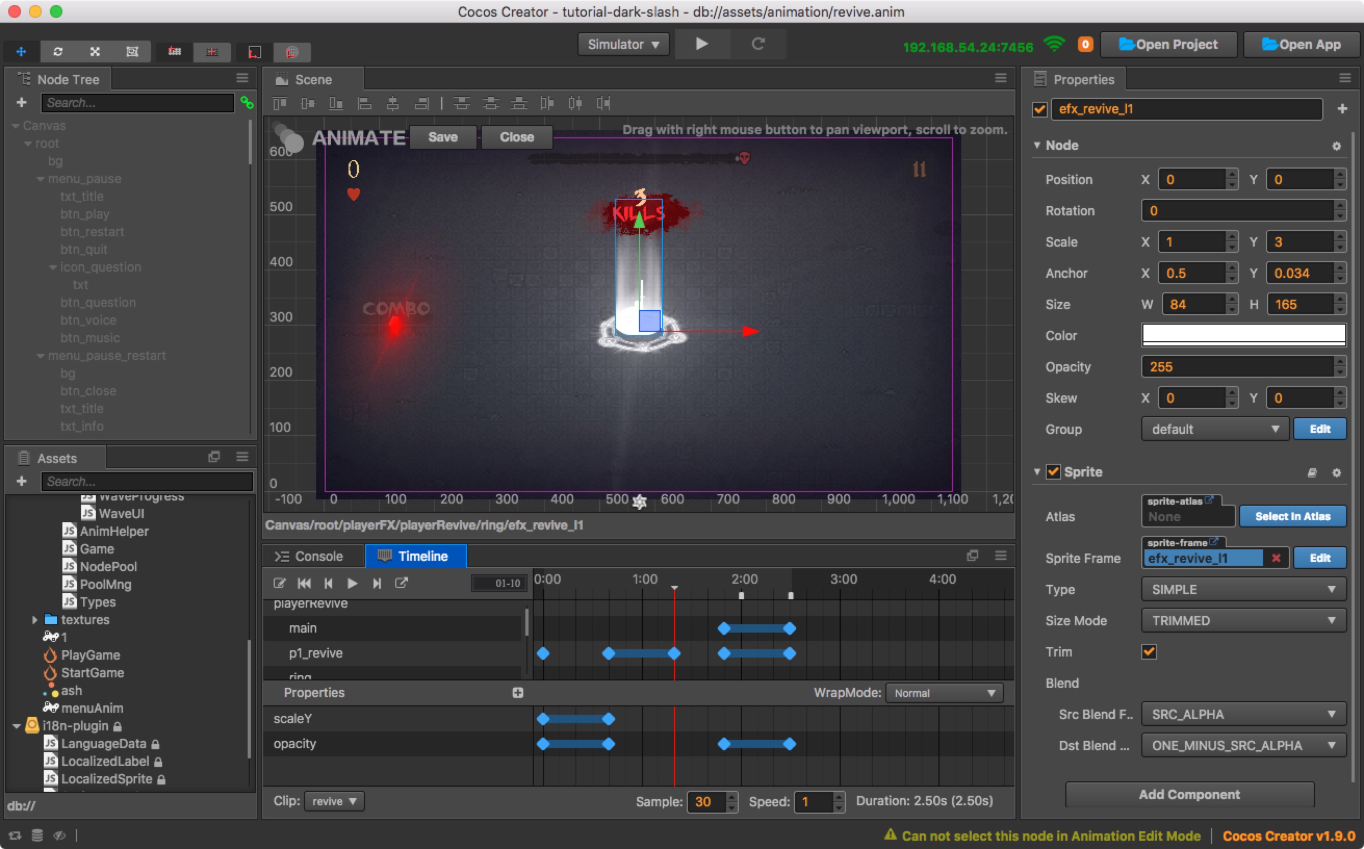Select the Move transform tool
This screenshot has width=1364, height=849.
pos(21,52)
